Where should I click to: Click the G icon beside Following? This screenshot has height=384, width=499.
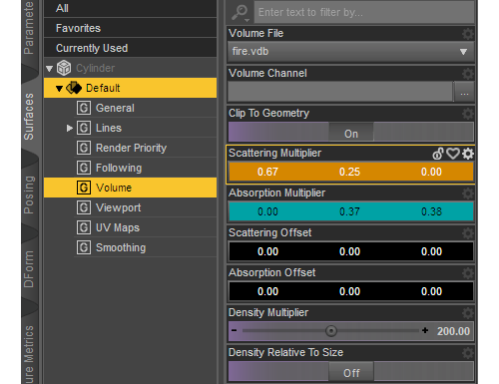coord(84,168)
